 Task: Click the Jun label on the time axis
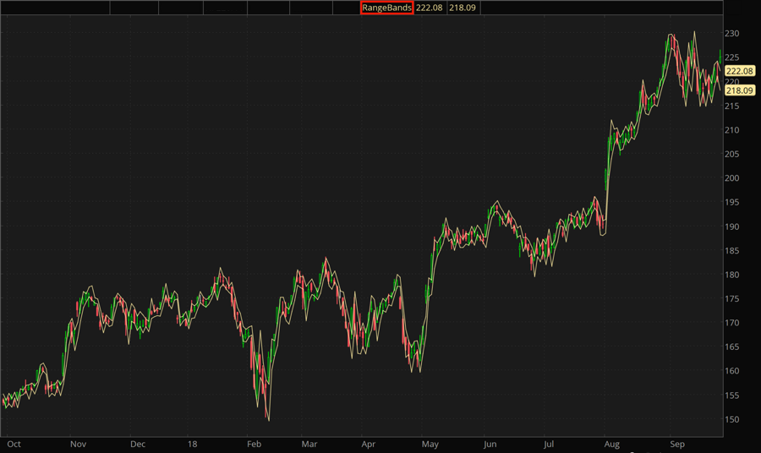click(x=490, y=443)
